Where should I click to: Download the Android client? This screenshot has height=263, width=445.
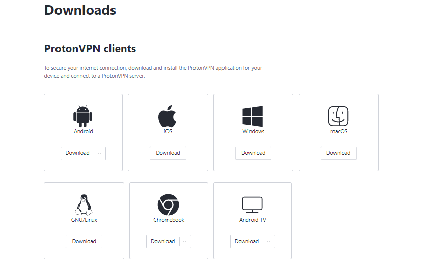(77, 153)
